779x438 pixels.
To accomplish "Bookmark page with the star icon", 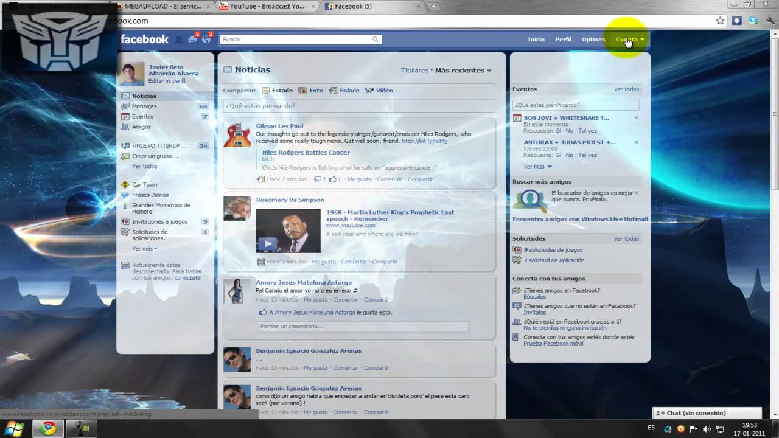I will coord(721,21).
